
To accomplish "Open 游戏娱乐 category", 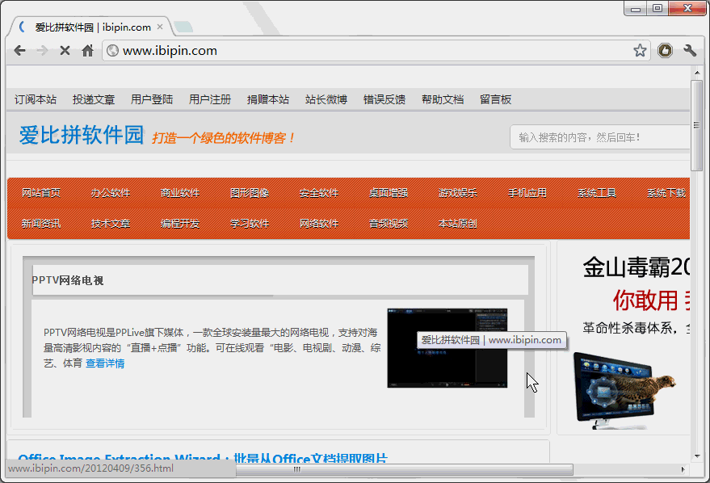I will point(458,193).
